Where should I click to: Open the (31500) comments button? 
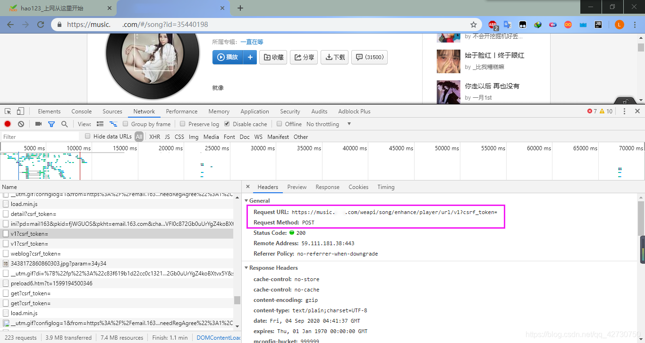pos(370,57)
